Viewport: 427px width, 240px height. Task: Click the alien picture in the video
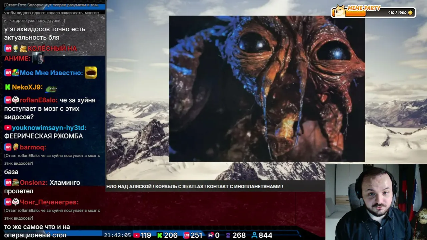pos(267,89)
